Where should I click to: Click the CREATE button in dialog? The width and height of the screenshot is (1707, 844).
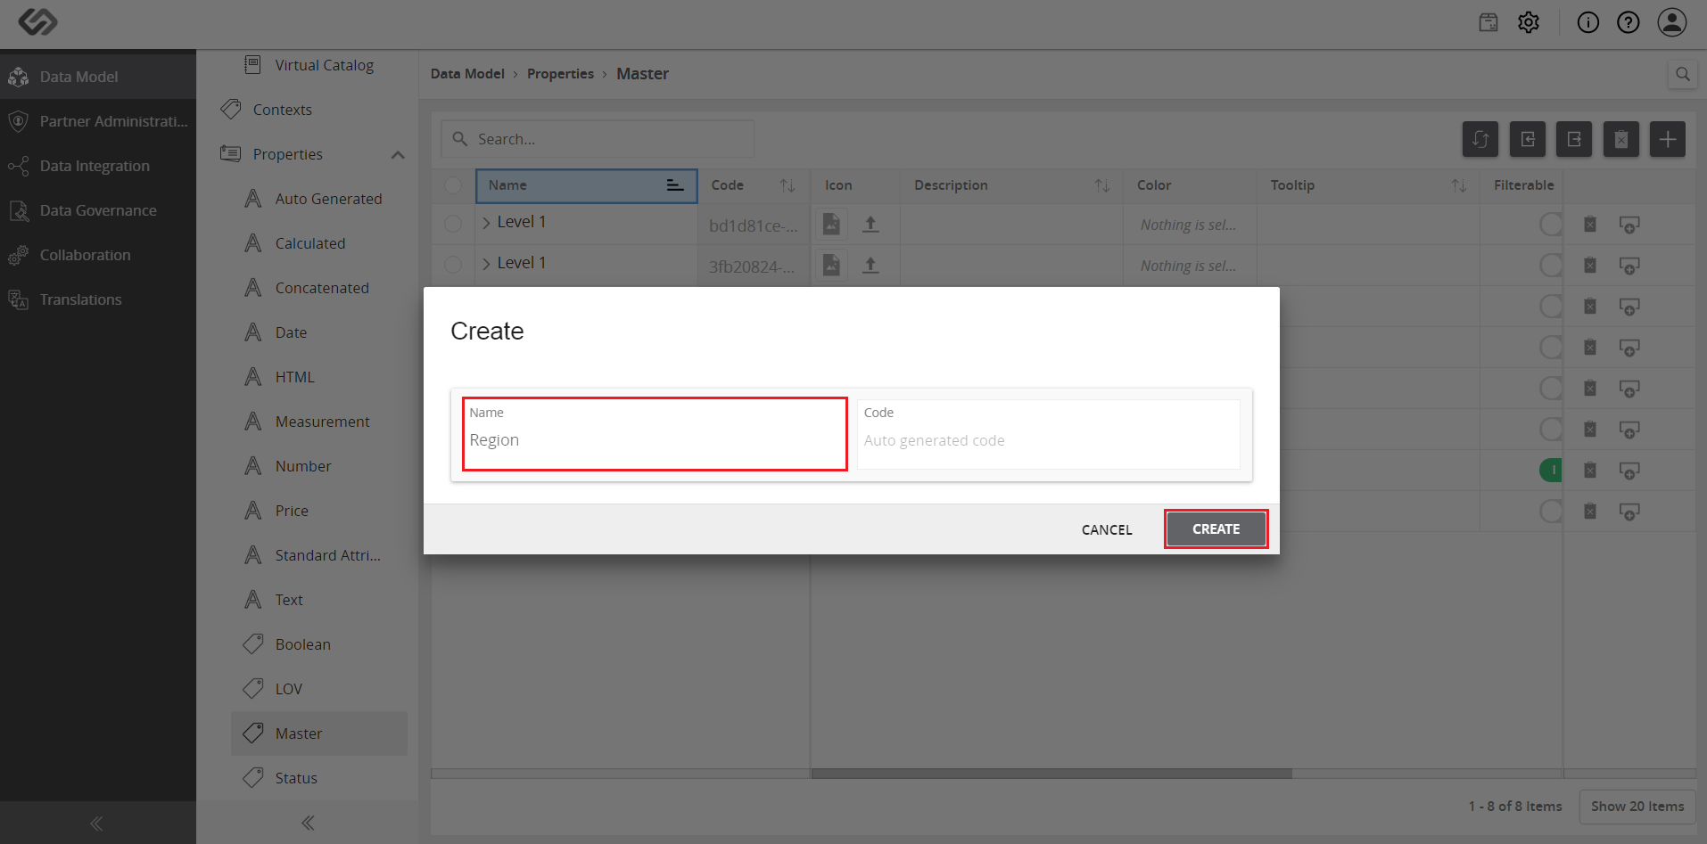[x=1216, y=529]
